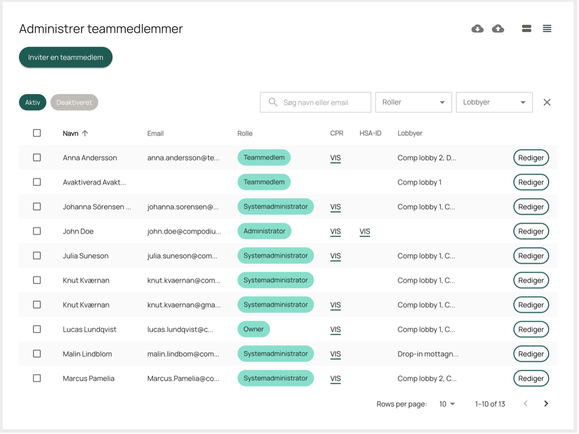
Task: Click the 'Drop-in mottagn...' lobby cell
Action: [x=428, y=354]
